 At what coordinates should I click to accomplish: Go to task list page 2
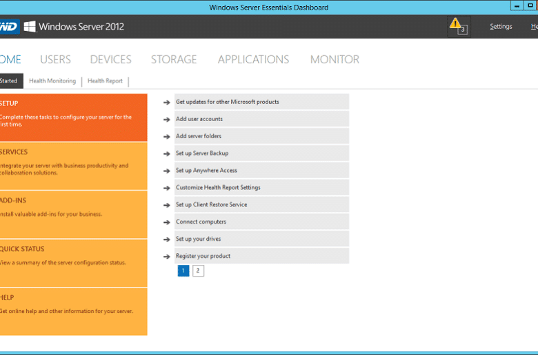(x=198, y=271)
